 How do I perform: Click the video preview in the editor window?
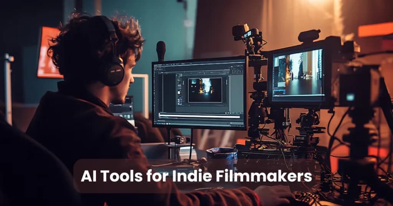pos(205,90)
